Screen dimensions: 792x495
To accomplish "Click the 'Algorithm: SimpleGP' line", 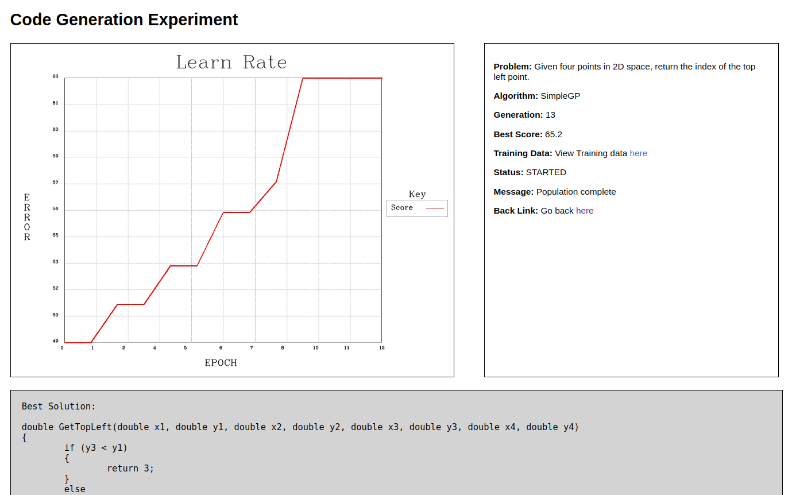I will tap(537, 96).
